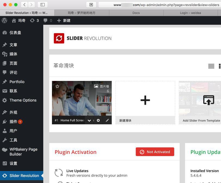Click the Live Updates refresh icon
Screen dimensions: 221x183
pyautogui.click(x=59, y=173)
